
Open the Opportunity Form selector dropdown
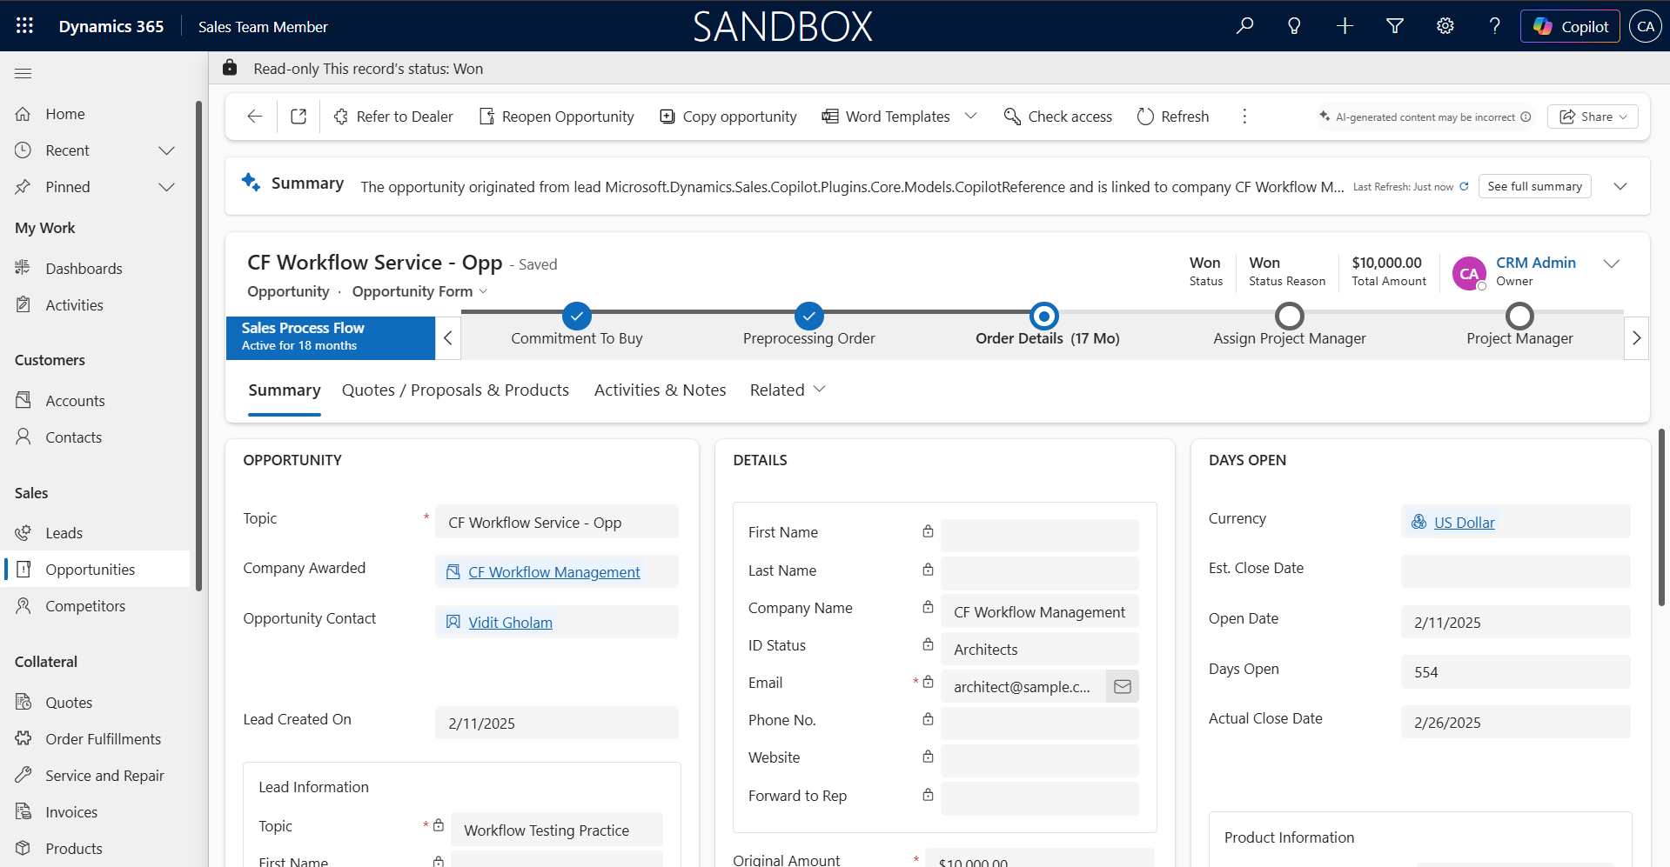click(x=420, y=291)
